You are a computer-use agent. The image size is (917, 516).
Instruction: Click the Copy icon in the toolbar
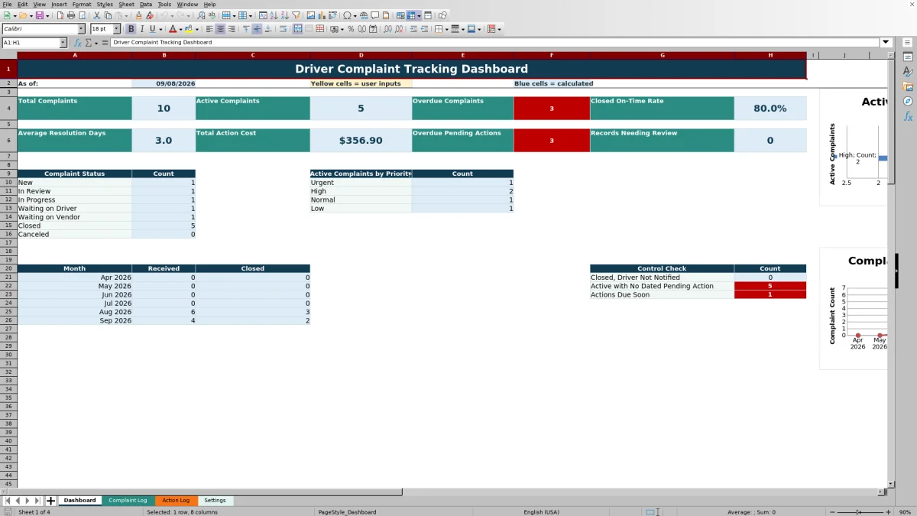coord(108,15)
